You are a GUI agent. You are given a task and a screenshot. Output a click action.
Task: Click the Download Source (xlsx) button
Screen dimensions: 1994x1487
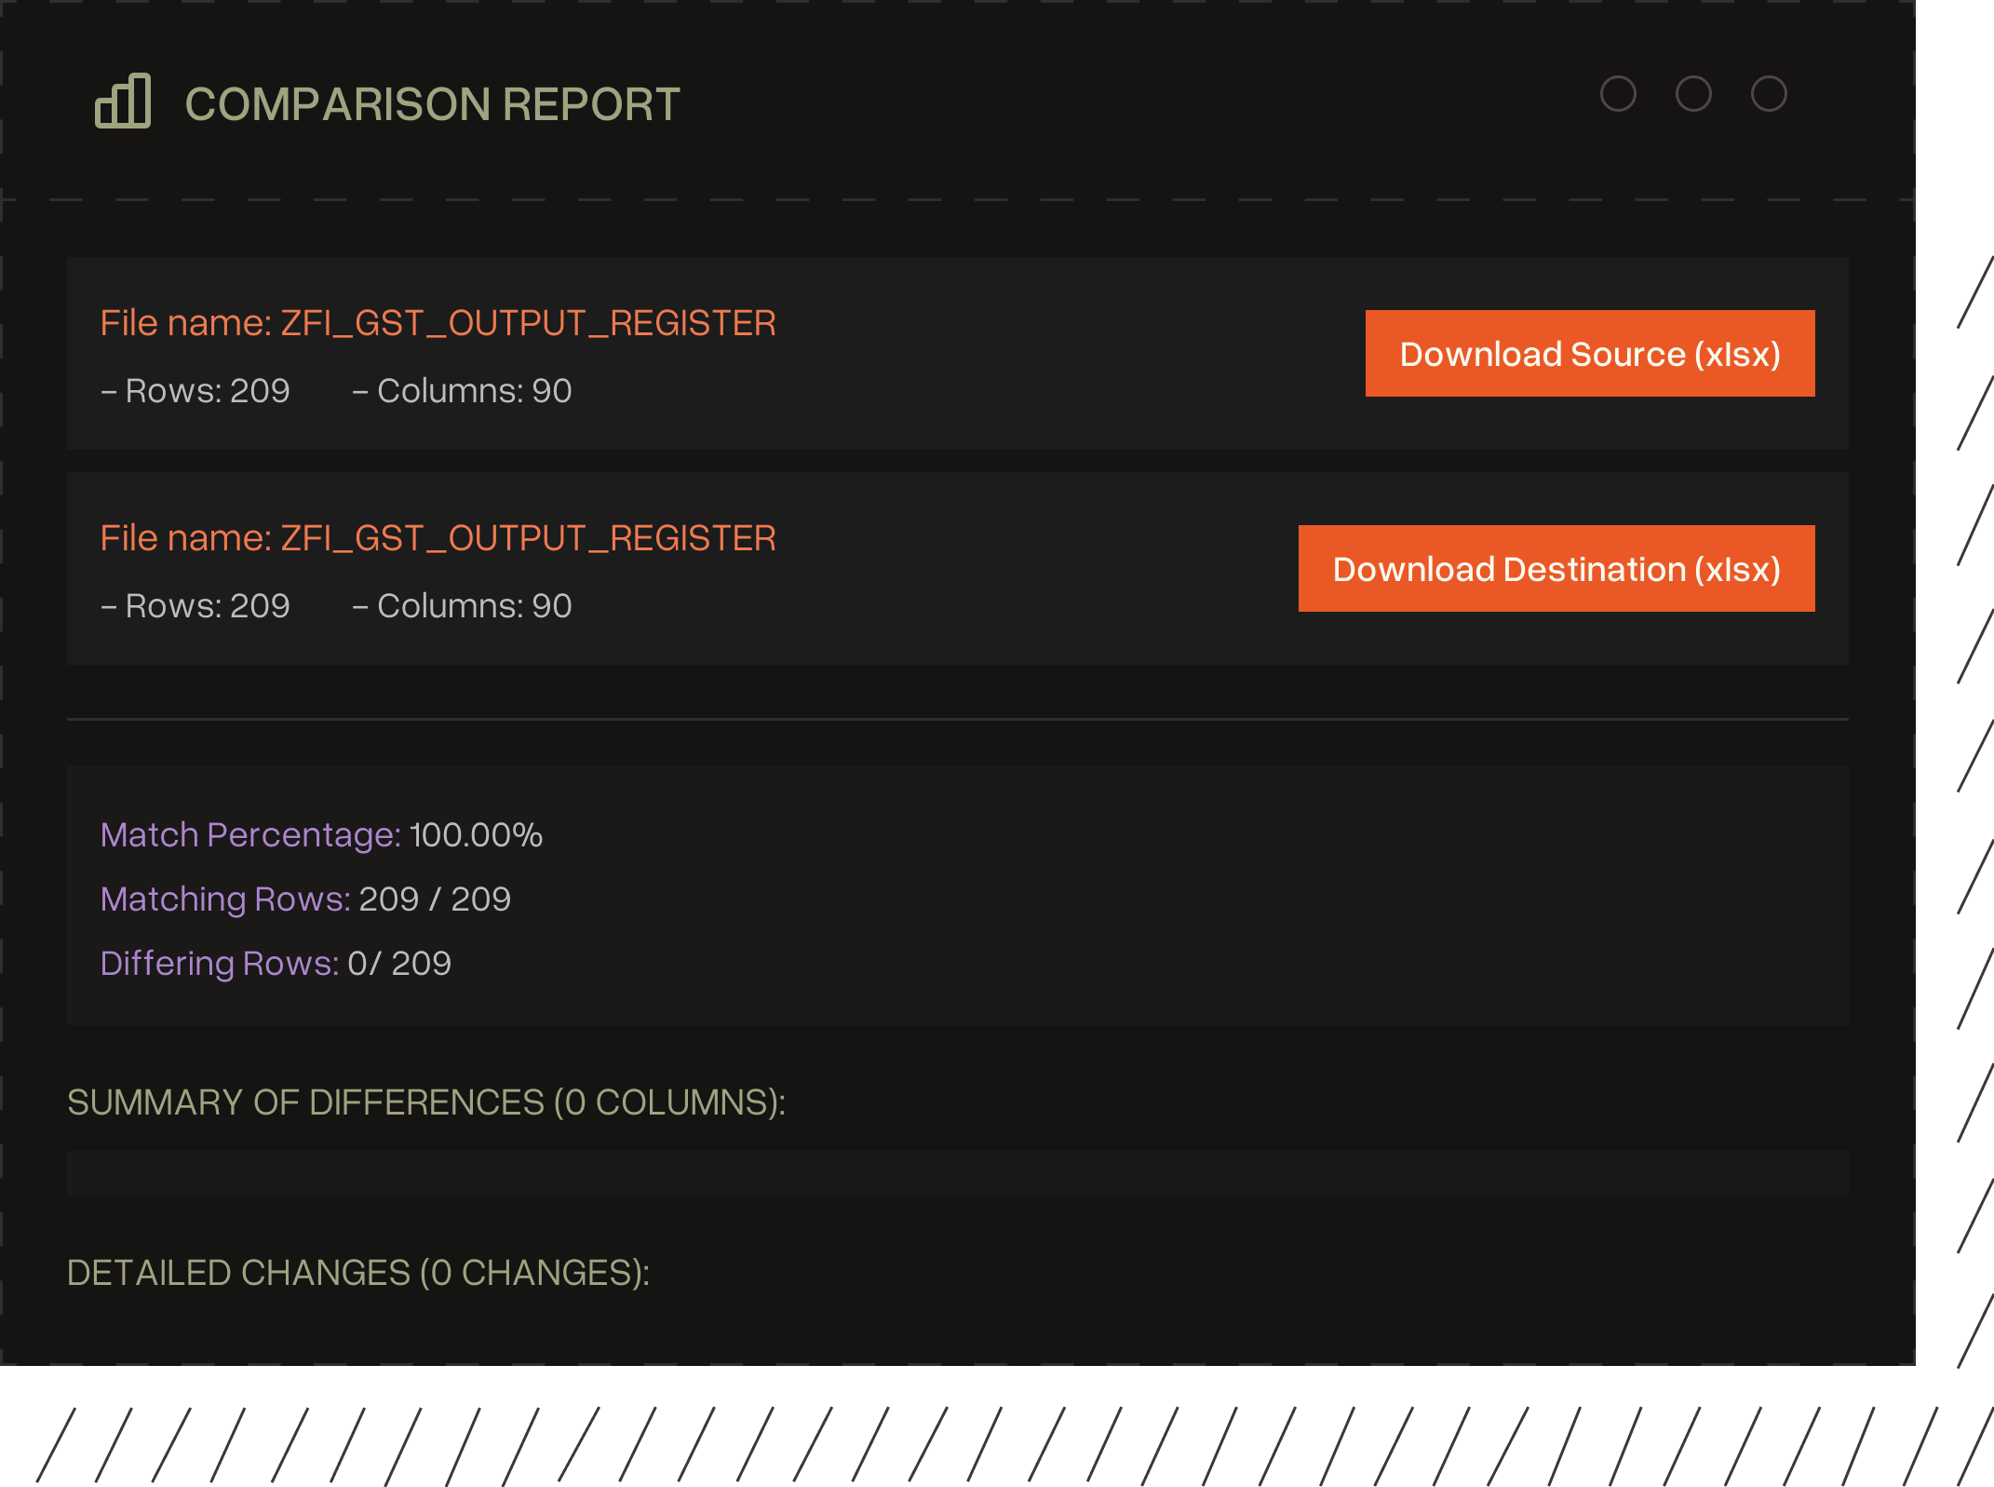(x=1588, y=354)
